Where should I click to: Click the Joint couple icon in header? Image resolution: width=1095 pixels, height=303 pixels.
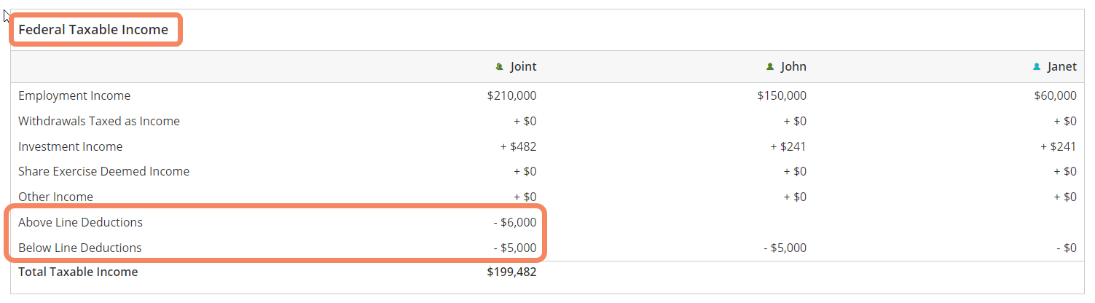tap(499, 67)
